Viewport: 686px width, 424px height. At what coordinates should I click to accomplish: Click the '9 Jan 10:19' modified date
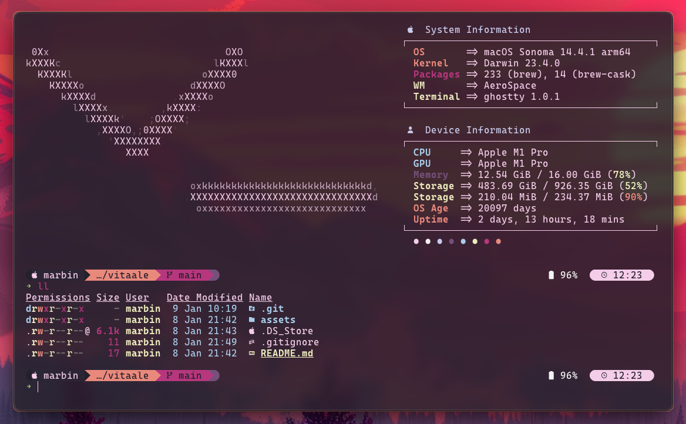pos(205,308)
